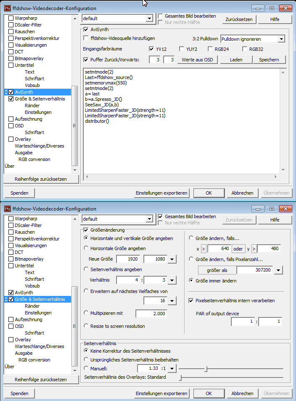Click reorder arrows beside AviSynth in upper window

(6, 92)
